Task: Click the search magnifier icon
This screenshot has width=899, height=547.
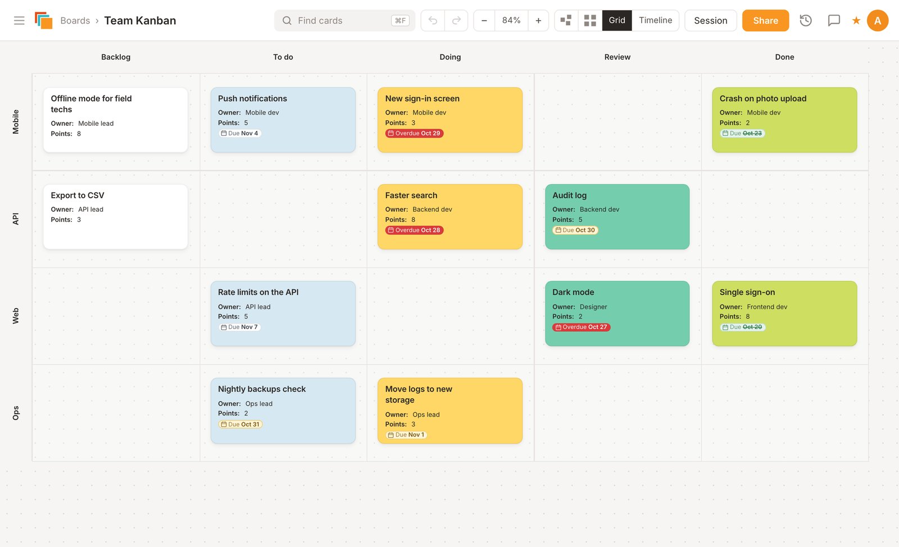Action: (287, 21)
